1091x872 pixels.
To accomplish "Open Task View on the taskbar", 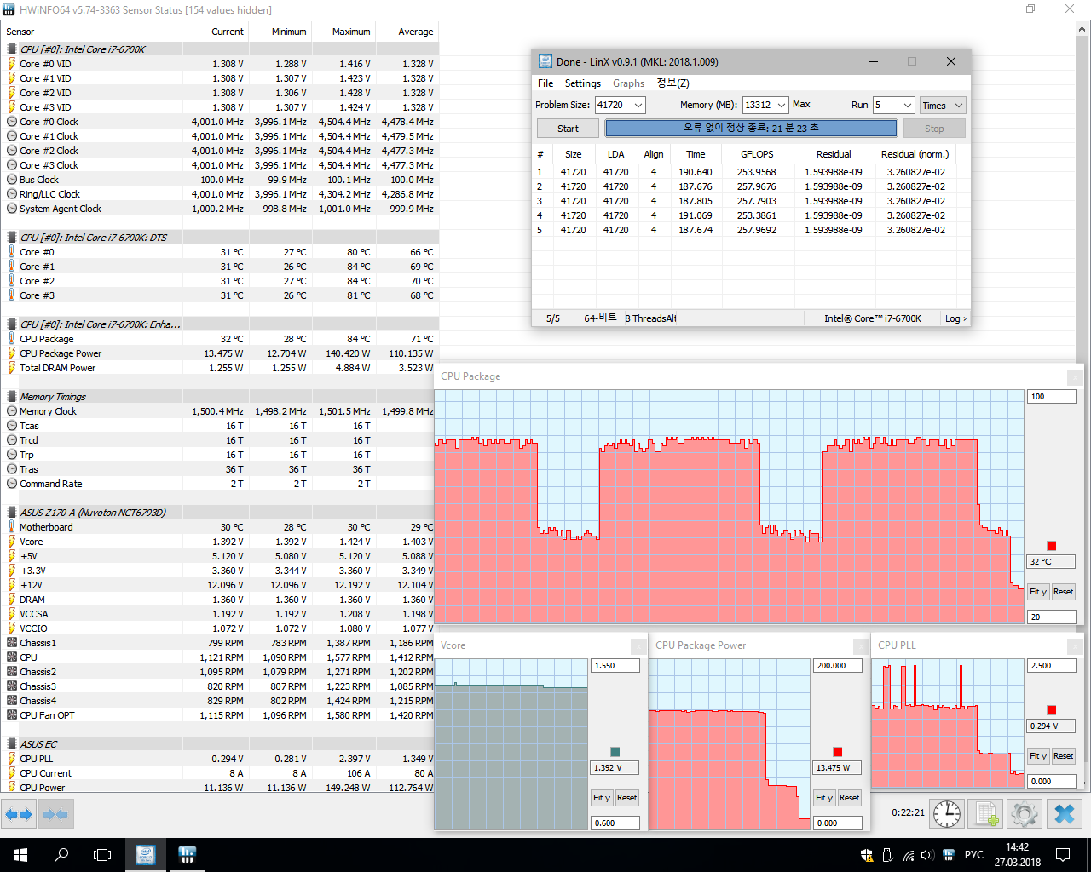I will click(102, 855).
